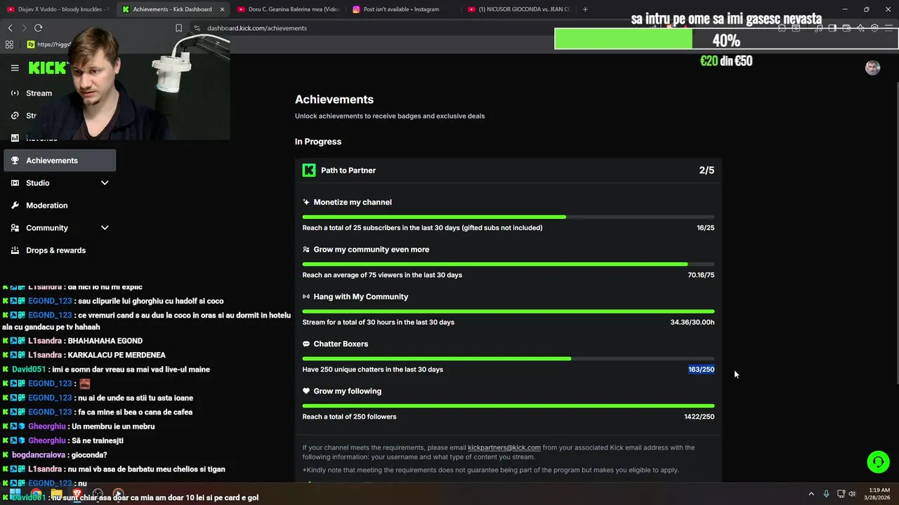
Task: Click the 70.16/75 viewers value
Action: pos(701,275)
